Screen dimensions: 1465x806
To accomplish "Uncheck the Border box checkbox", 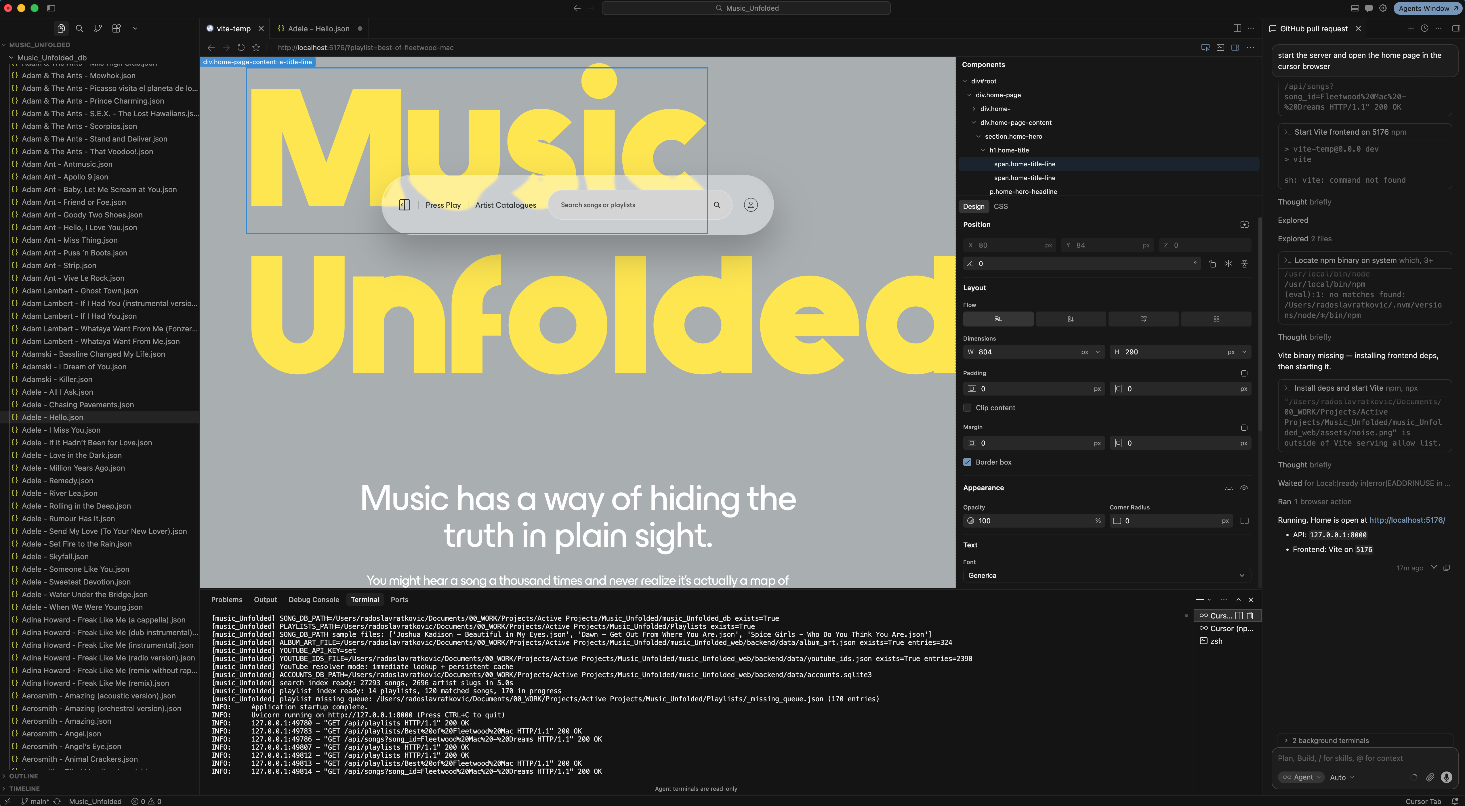I will 967,463.
